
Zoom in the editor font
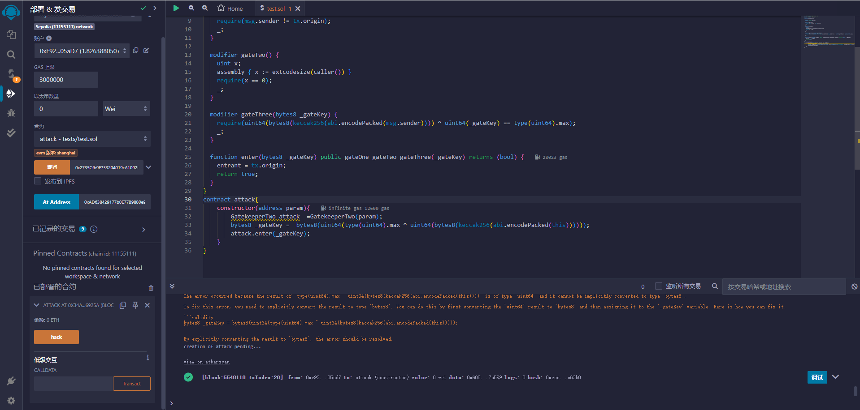tap(205, 8)
